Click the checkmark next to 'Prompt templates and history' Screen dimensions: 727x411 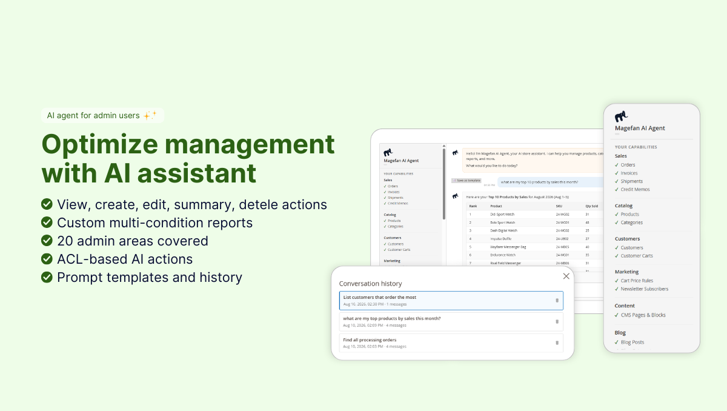pos(47,278)
